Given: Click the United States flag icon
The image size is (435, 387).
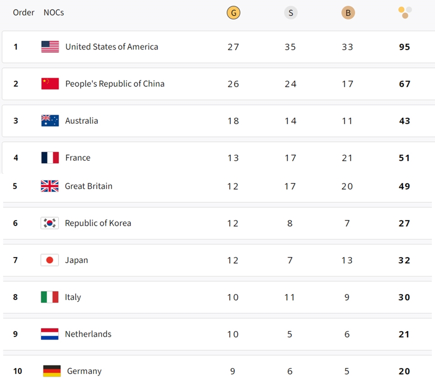Looking at the screenshot, I should pyautogui.click(x=50, y=47).
